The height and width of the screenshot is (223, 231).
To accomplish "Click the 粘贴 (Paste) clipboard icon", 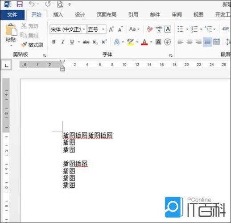I will tap(11, 29).
